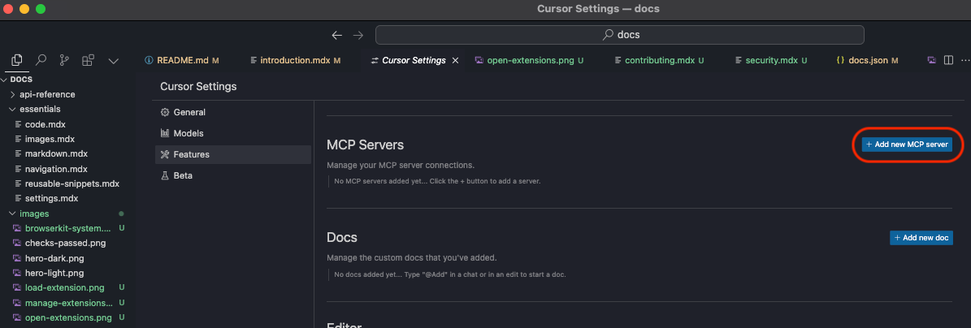Click the README.md info icon
Image resolution: width=971 pixels, height=328 pixels.
[x=149, y=61]
